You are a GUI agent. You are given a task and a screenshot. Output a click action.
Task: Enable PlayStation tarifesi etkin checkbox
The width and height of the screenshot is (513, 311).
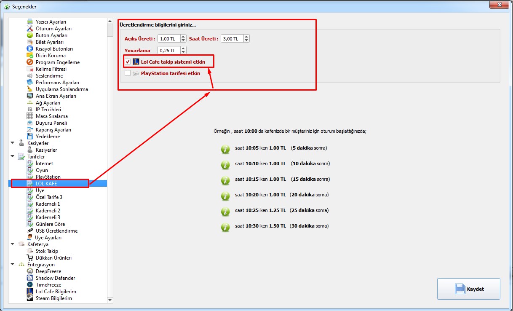click(x=128, y=73)
